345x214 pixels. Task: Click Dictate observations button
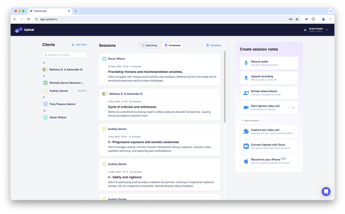(x=269, y=93)
